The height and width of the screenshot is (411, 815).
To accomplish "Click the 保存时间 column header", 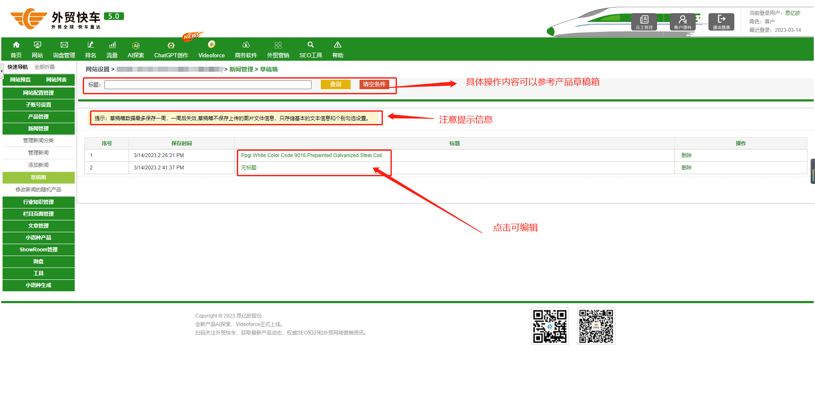I will pyautogui.click(x=182, y=144).
